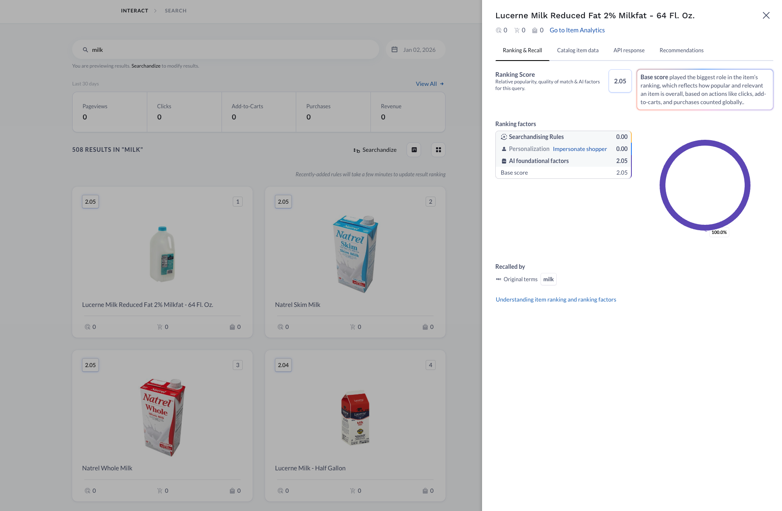The width and height of the screenshot is (782, 511).
Task: Follow the Go to Item Analytics link
Action: coord(577,30)
